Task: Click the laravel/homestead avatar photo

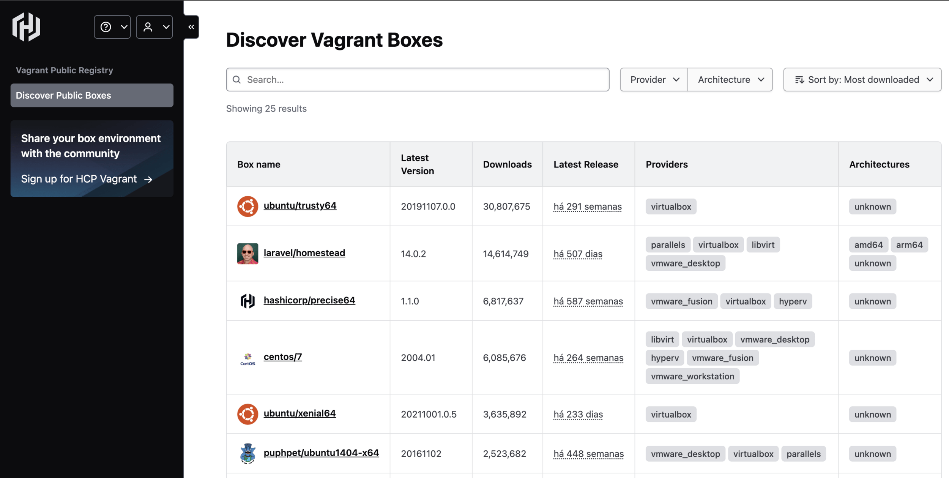Action: [247, 253]
